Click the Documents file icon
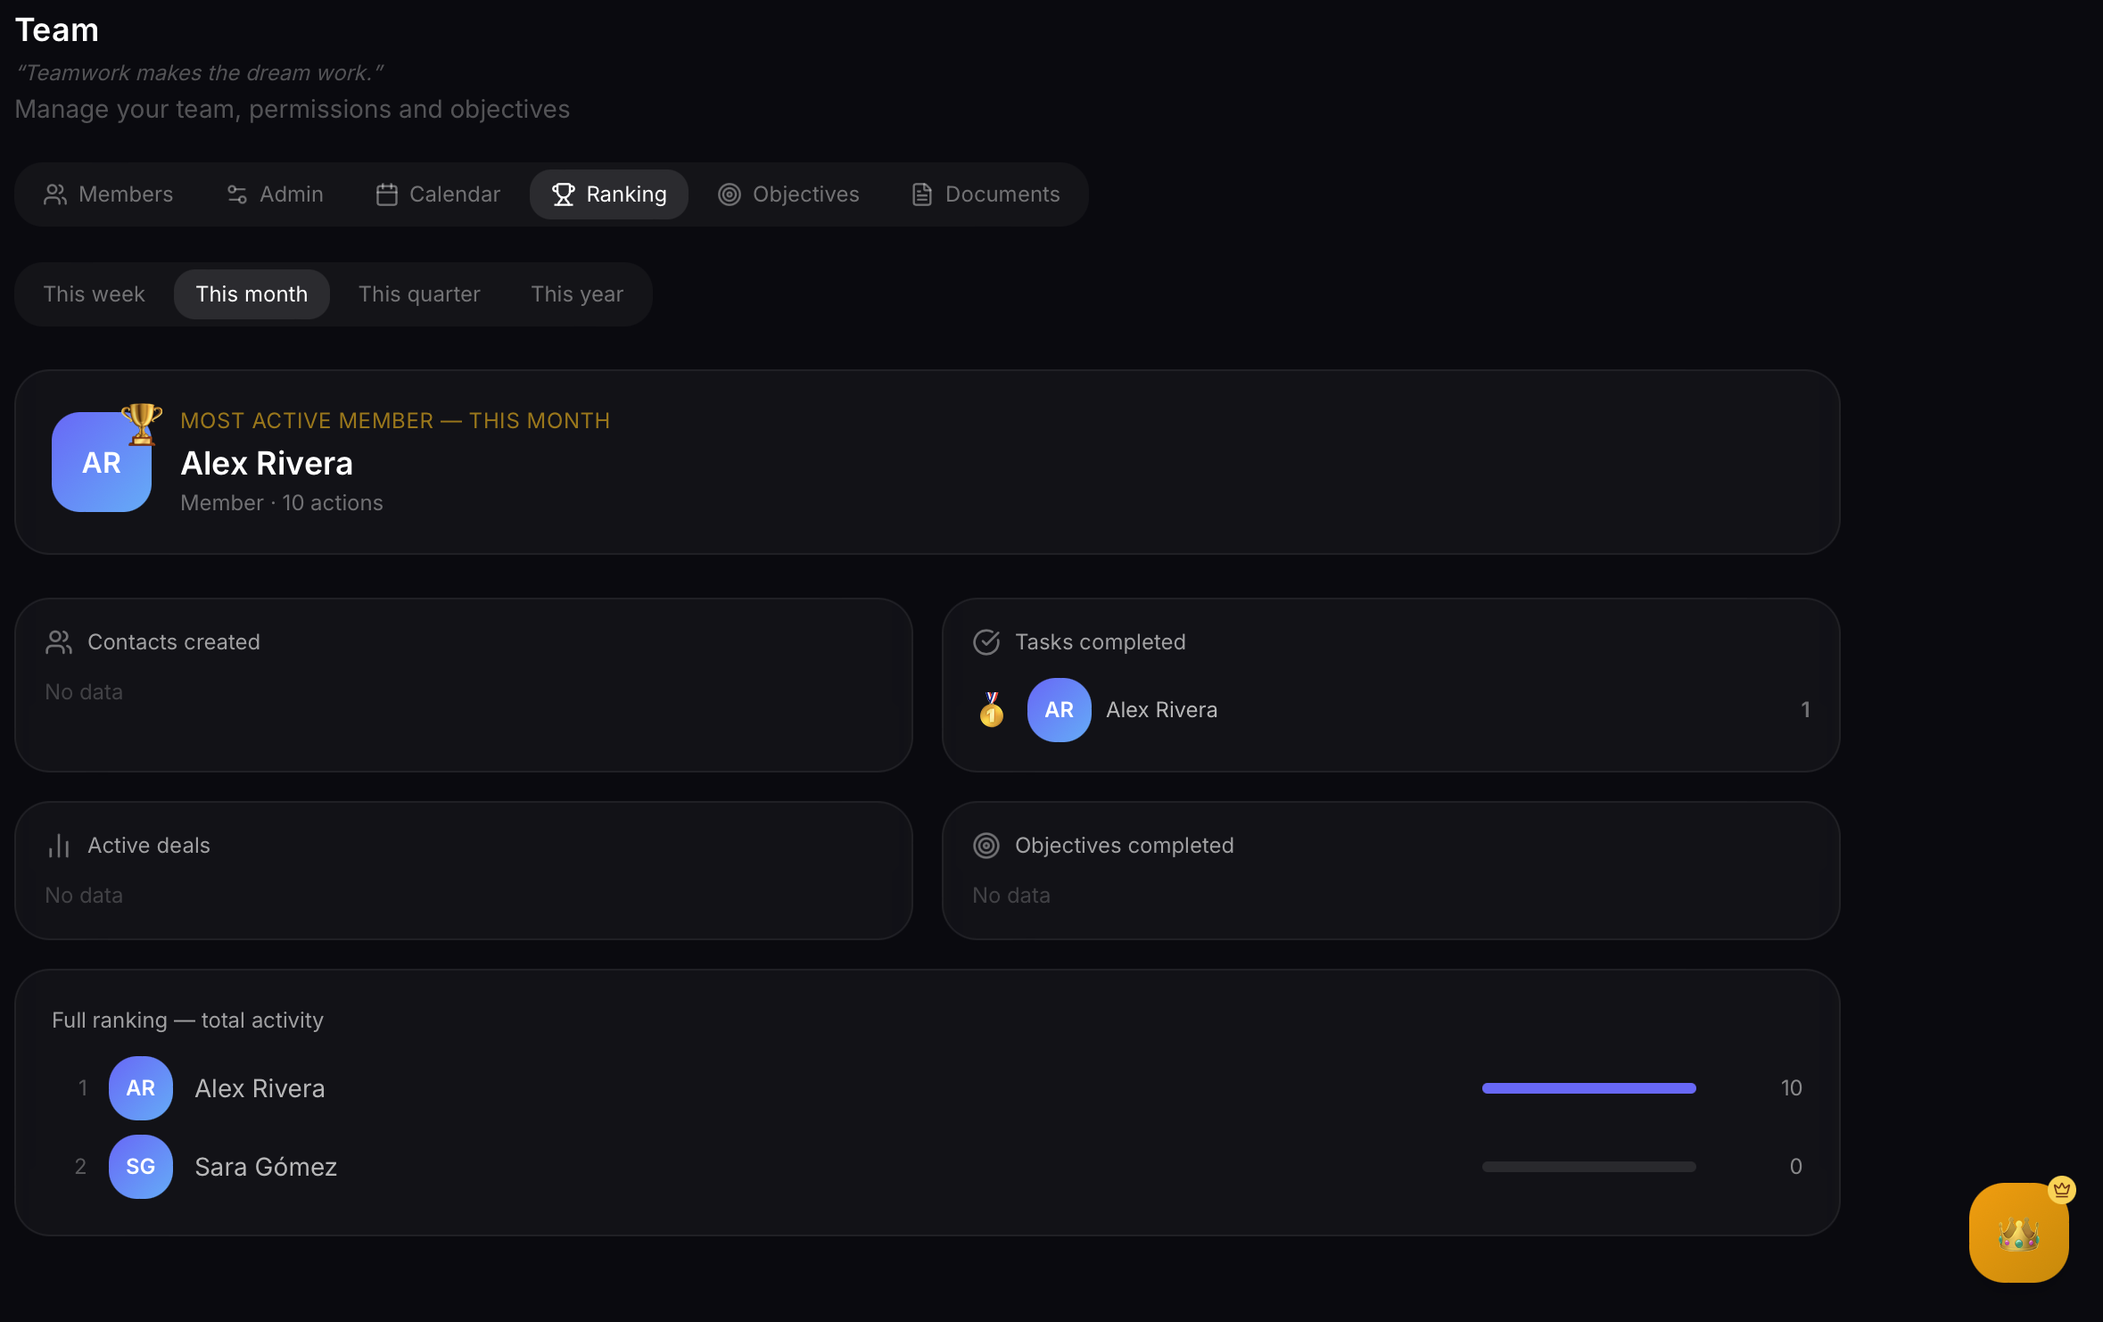Screen dimensions: 2103x1322 pos(922,194)
